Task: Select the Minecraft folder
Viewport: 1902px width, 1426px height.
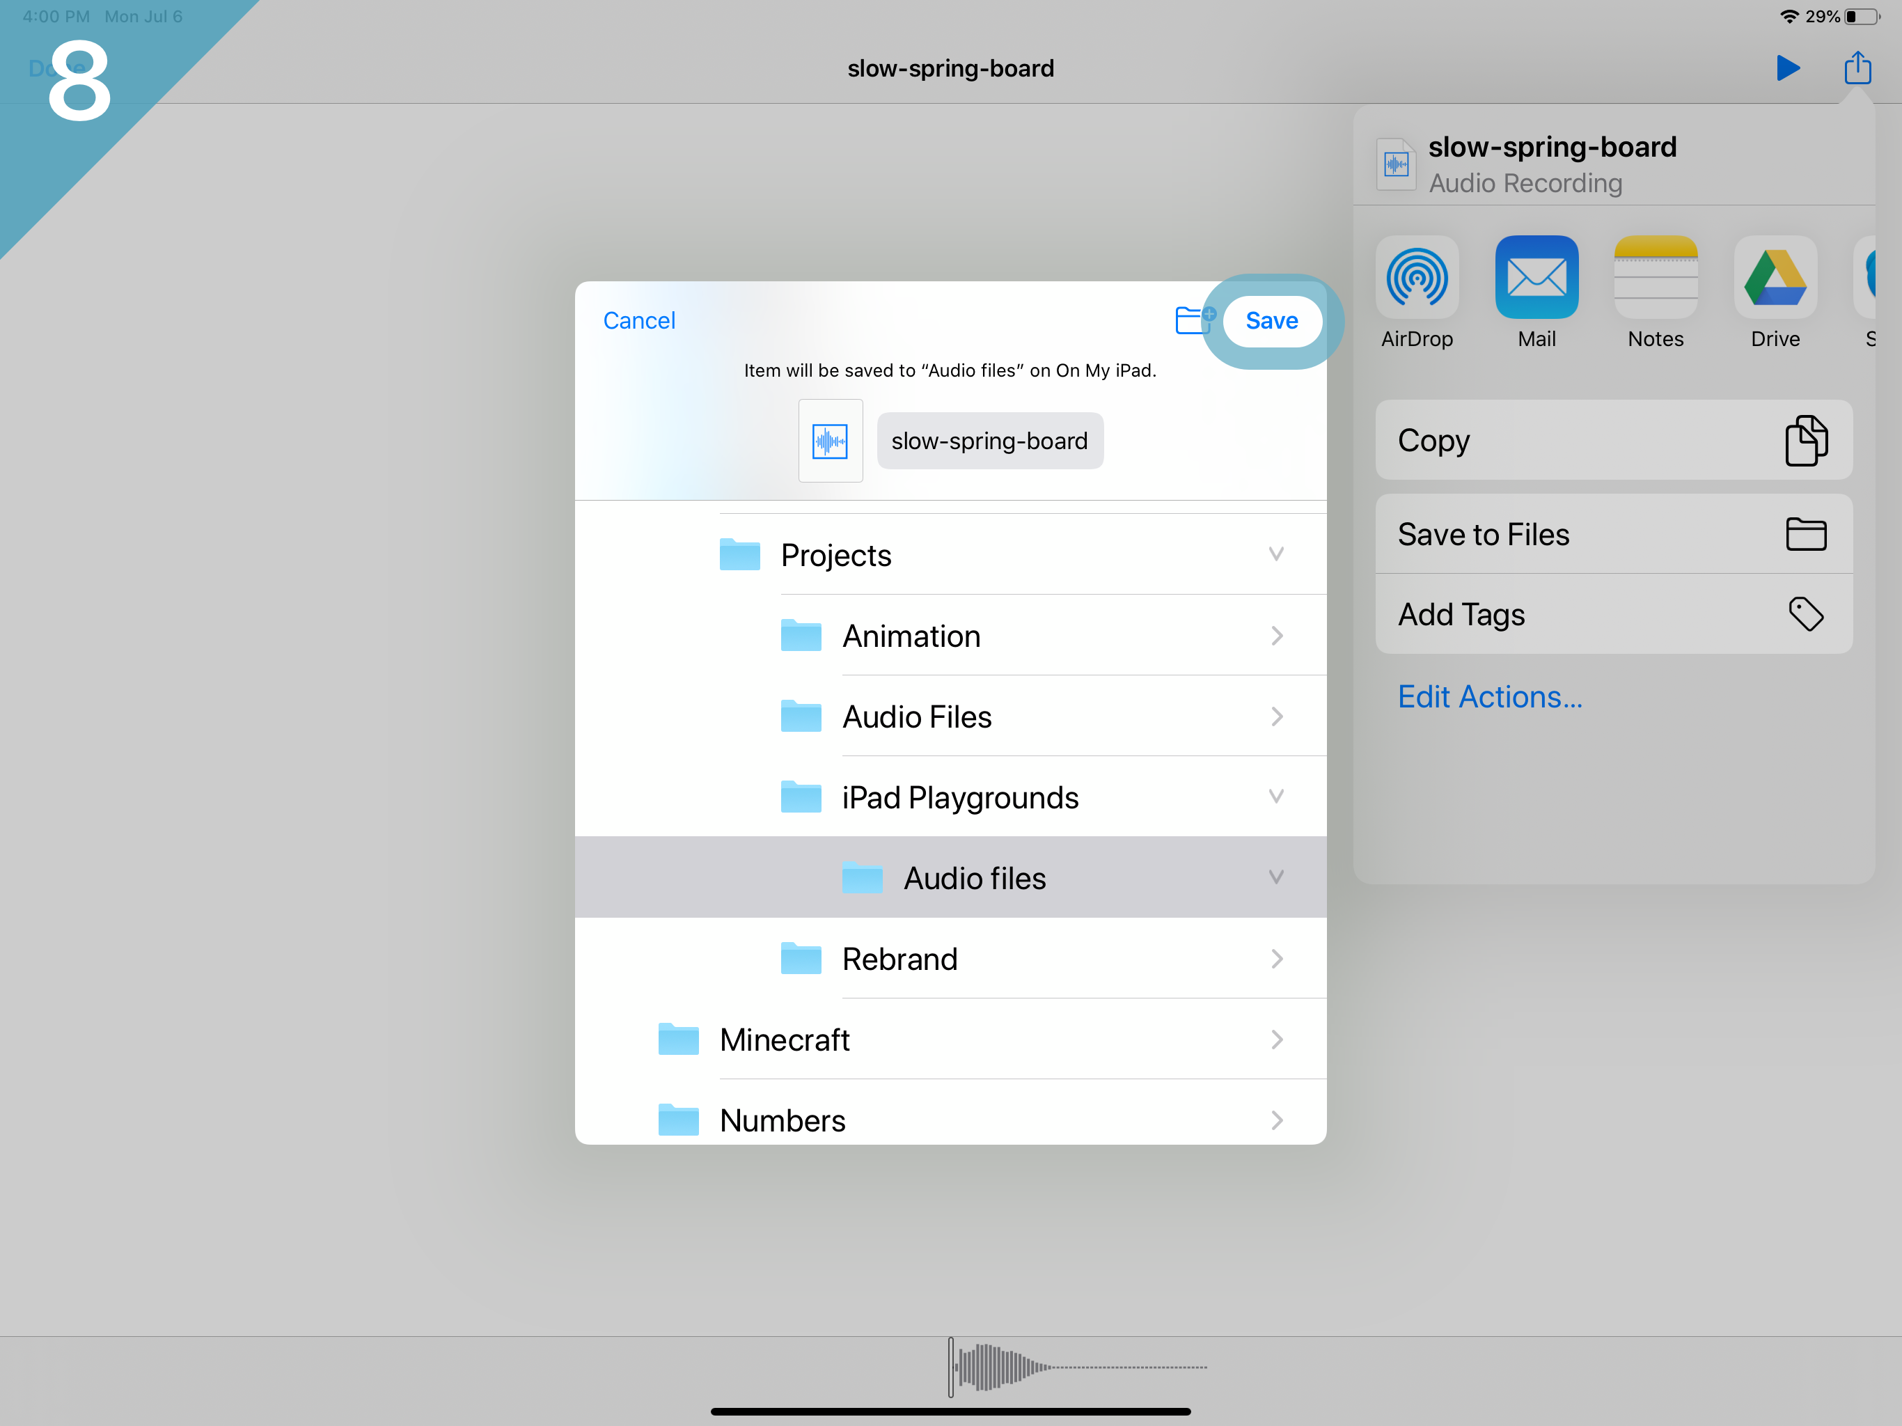Action: pyautogui.click(x=784, y=1040)
